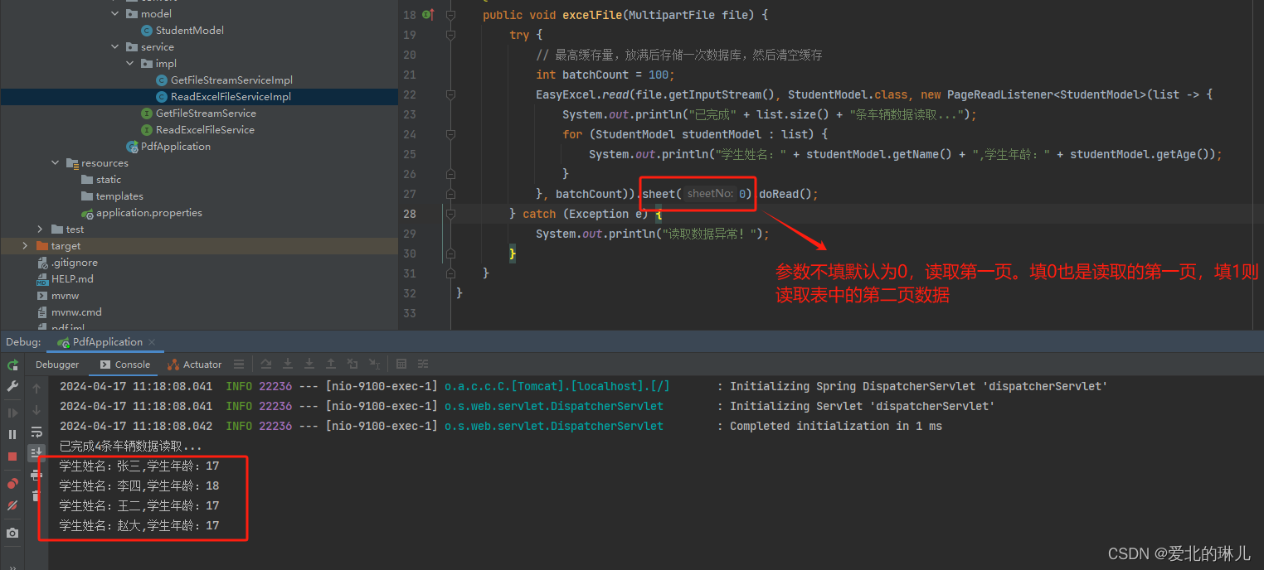
Task: Open mvnw.cmd file
Action: pyautogui.click(x=76, y=312)
